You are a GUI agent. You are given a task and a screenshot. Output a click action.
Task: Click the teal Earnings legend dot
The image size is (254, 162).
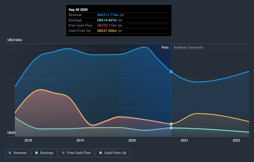pyautogui.click(x=37, y=153)
